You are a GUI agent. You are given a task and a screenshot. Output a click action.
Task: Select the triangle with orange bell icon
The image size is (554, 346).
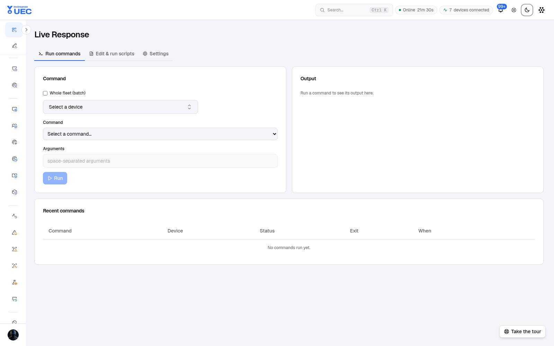coord(14,233)
